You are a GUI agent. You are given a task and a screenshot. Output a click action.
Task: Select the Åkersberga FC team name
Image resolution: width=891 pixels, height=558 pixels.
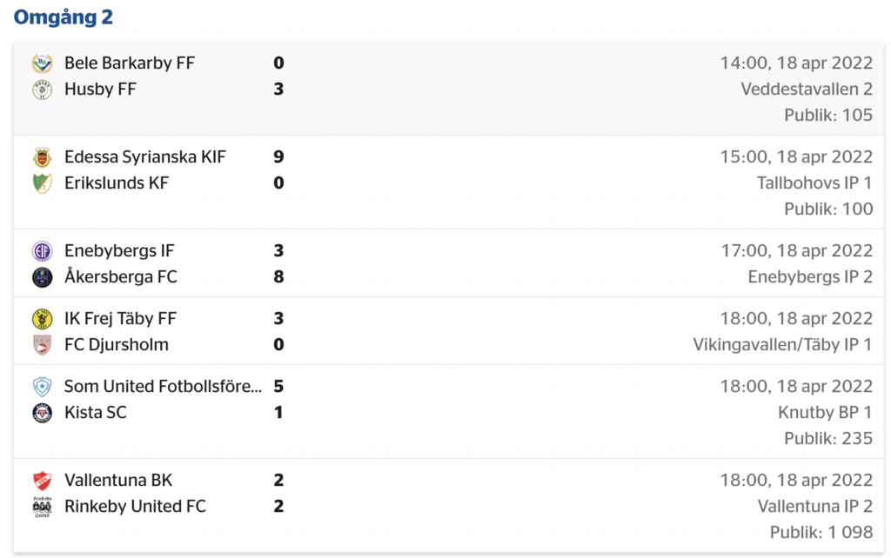pos(120,276)
